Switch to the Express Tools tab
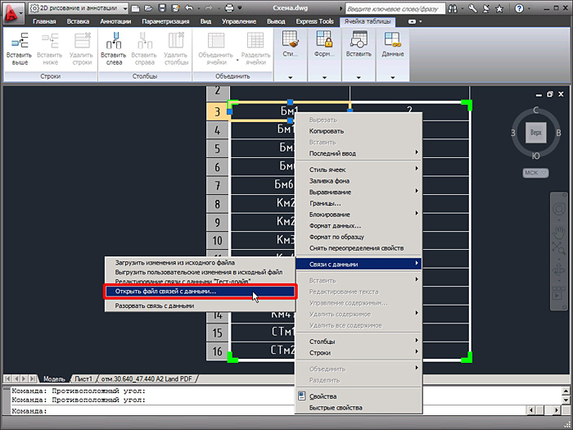The width and height of the screenshot is (573, 430). [314, 21]
